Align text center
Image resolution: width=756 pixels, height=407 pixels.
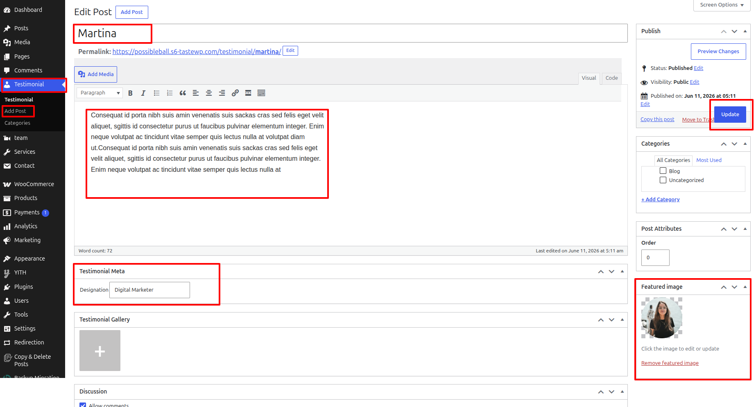[209, 93]
